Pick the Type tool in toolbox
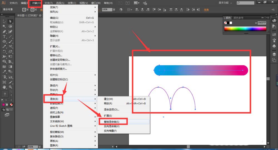Viewport: 278px width, 150px height. pyautogui.click(x=4, y=36)
